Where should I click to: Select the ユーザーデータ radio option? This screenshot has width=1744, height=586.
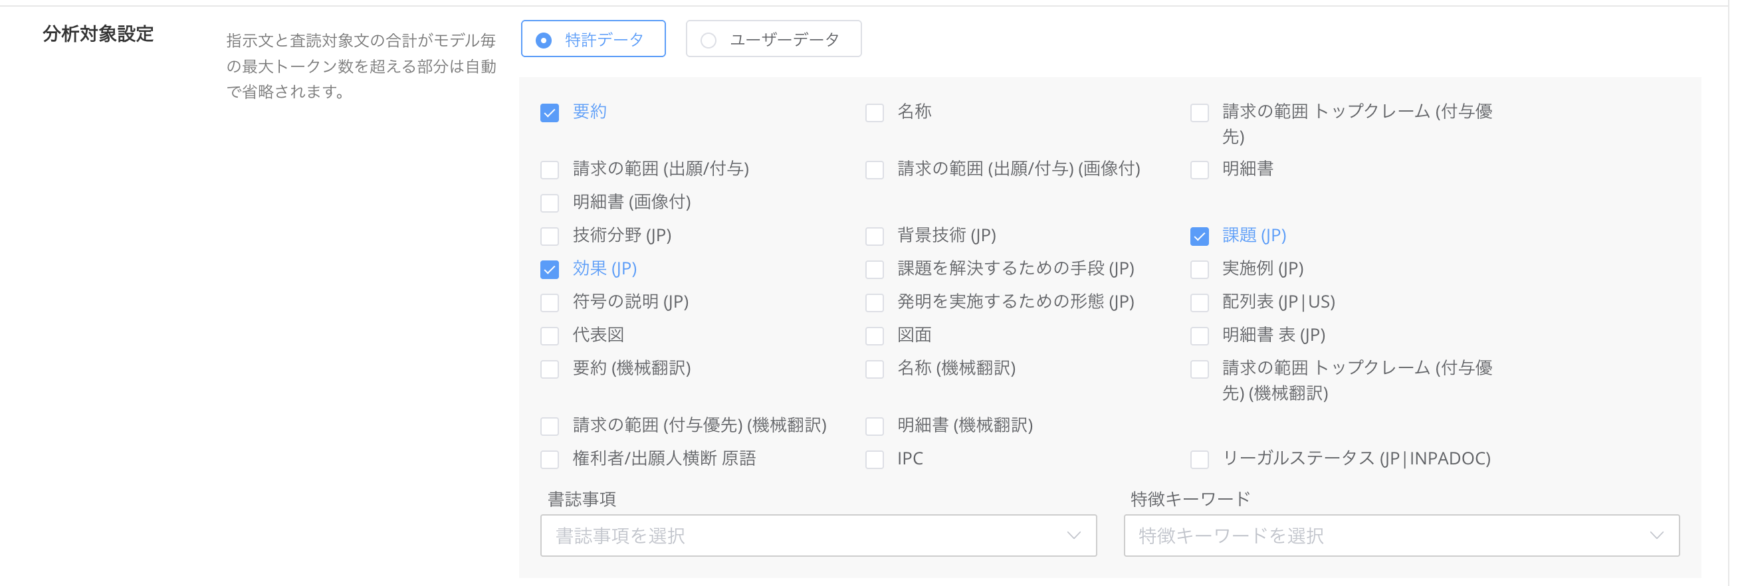tap(708, 41)
